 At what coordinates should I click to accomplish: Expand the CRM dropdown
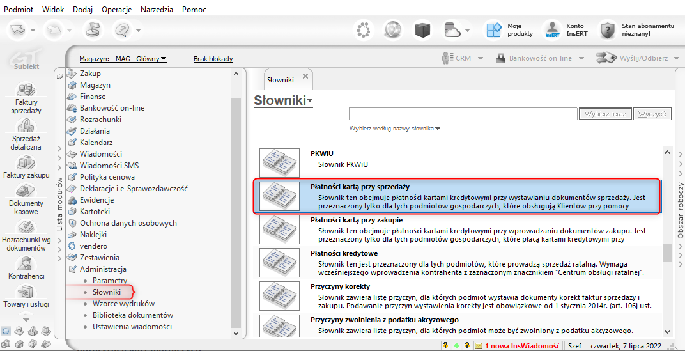pos(480,58)
